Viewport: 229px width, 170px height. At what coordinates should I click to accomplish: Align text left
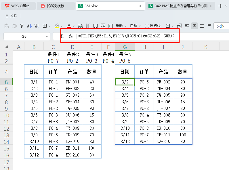click(187, 26)
